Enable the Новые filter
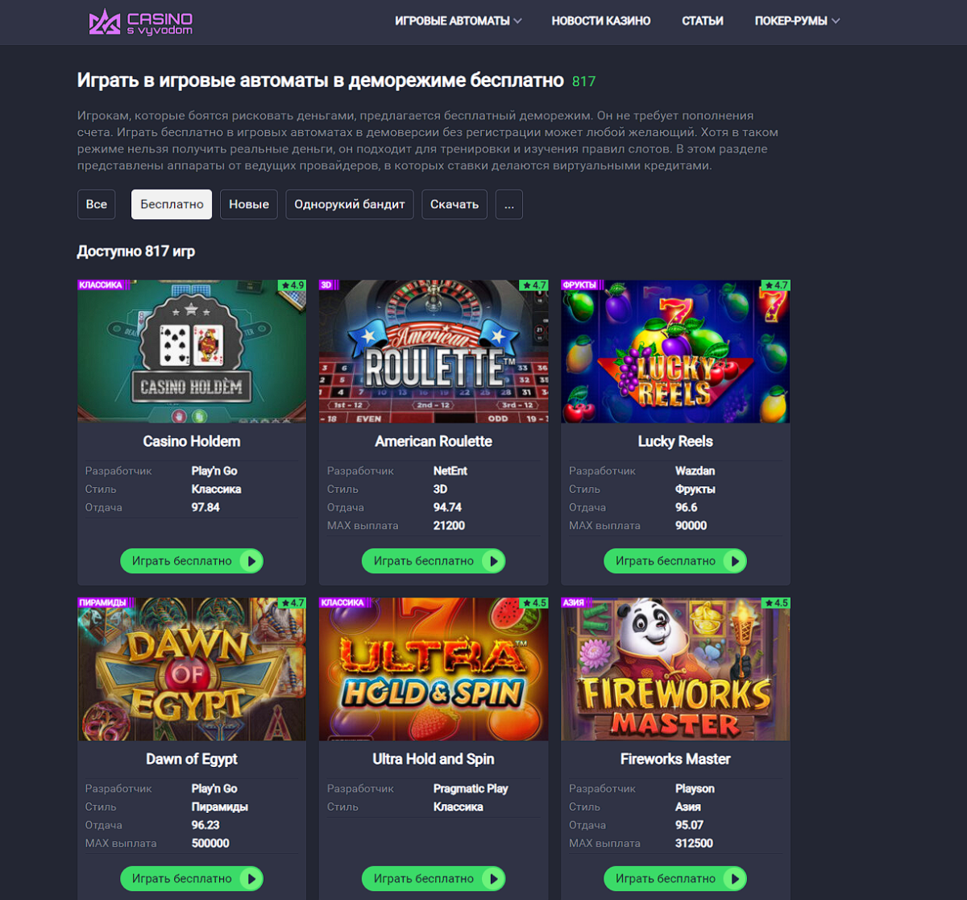This screenshot has height=900, width=967. (x=249, y=205)
